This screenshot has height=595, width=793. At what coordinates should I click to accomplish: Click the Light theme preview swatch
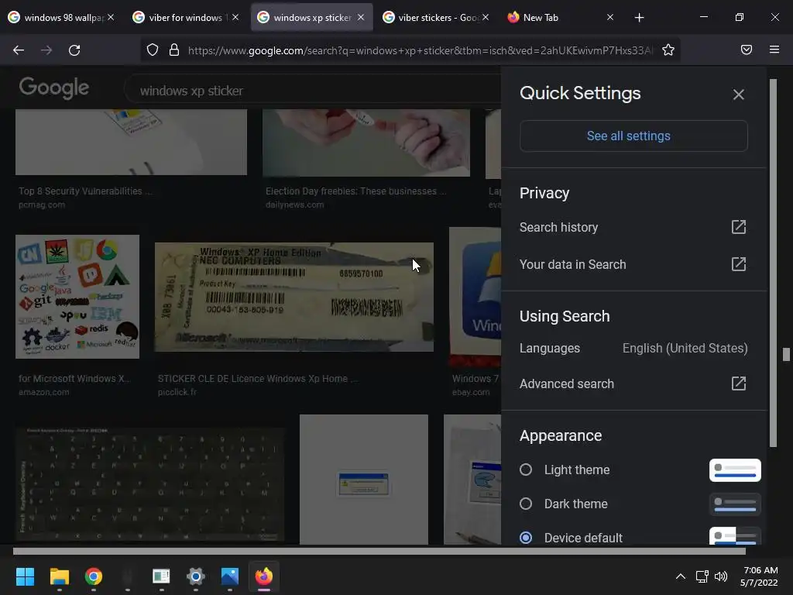point(735,470)
